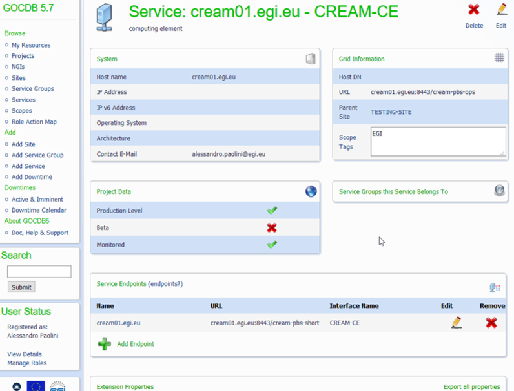The height and width of the screenshot is (391, 514).
Task: Click the Host name value cream01.egi.eu
Action: 214,77
